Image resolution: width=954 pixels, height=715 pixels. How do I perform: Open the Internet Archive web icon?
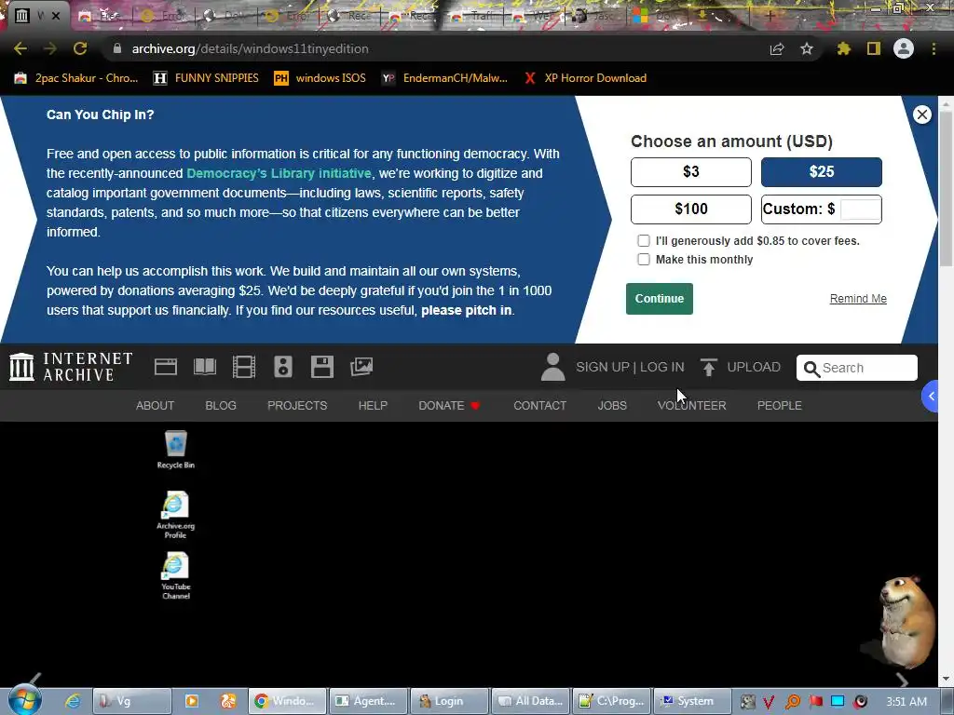166,367
